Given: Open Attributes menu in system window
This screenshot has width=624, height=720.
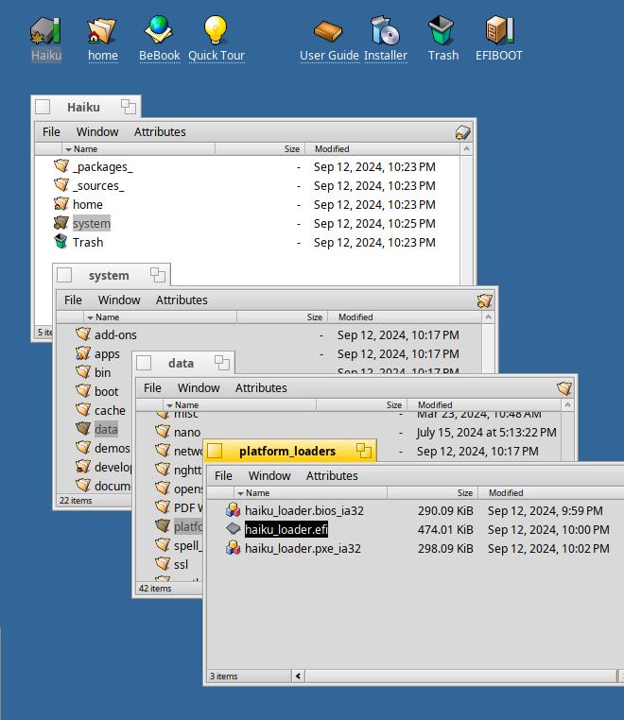Looking at the screenshot, I should click(182, 300).
